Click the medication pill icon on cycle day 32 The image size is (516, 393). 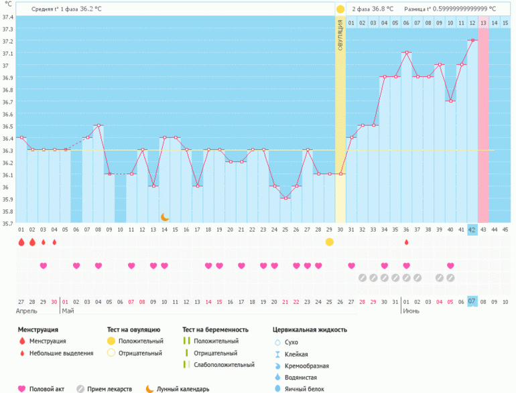362,278
